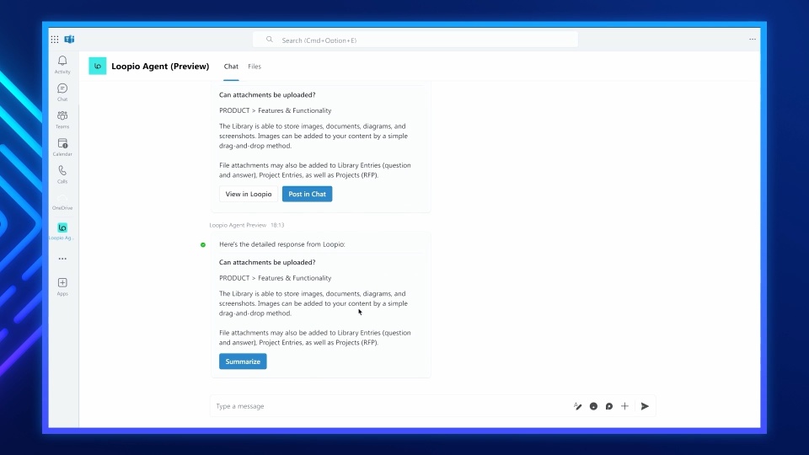
Task: Open the message format pen icon
Action: 578,406
